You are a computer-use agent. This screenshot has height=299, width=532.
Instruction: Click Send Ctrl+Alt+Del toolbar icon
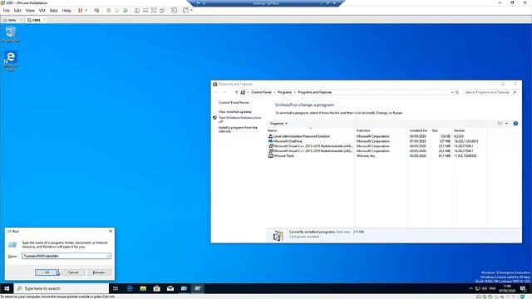(x=96, y=11)
